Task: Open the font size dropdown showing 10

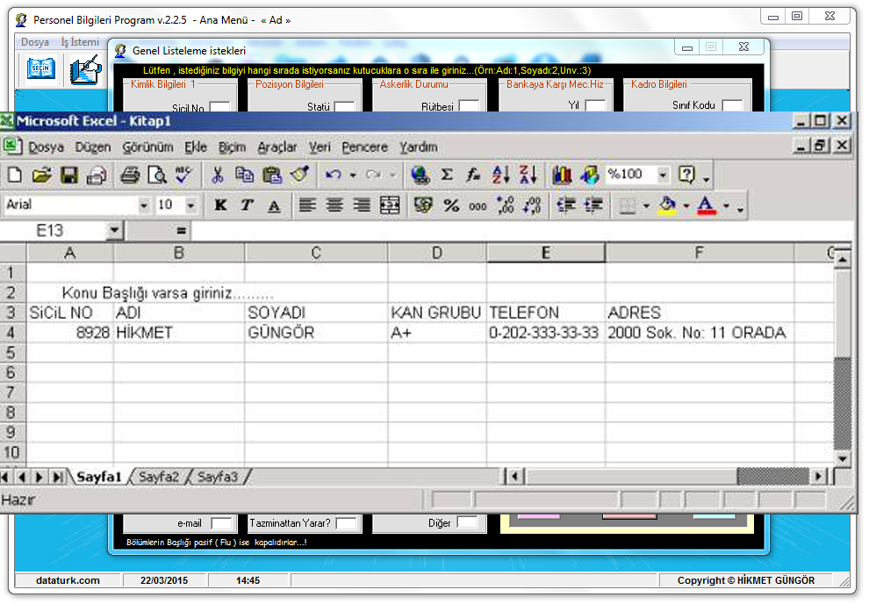Action: pyautogui.click(x=190, y=205)
